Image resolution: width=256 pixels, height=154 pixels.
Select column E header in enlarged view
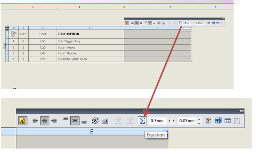click(x=92, y=132)
